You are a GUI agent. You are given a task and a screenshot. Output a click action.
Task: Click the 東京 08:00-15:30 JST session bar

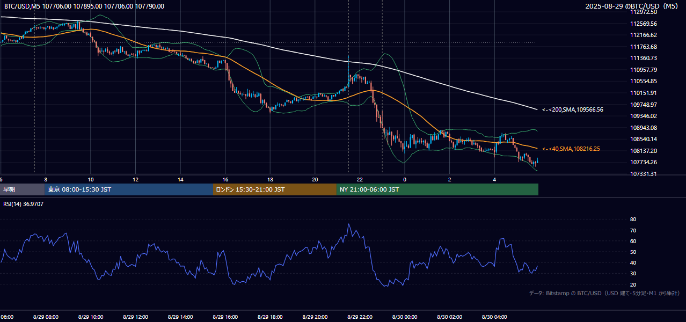[129, 189]
